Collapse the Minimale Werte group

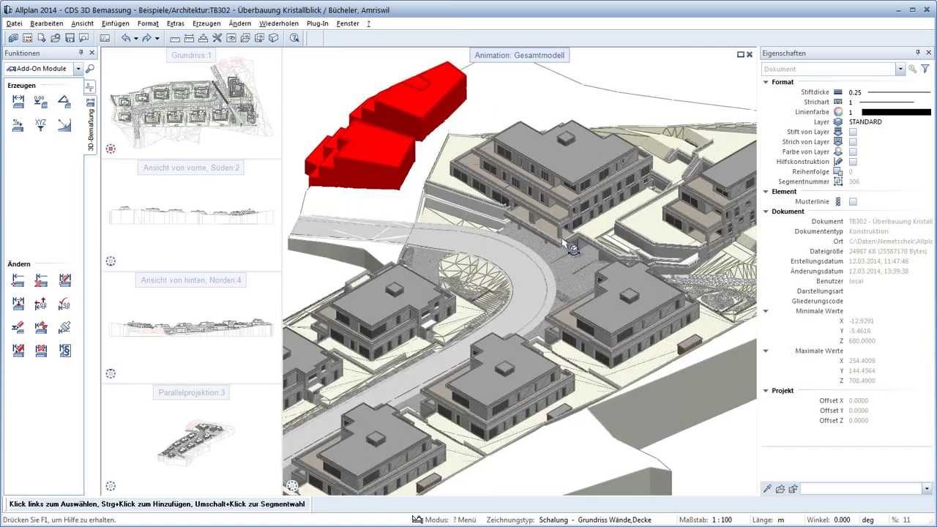click(766, 311)
